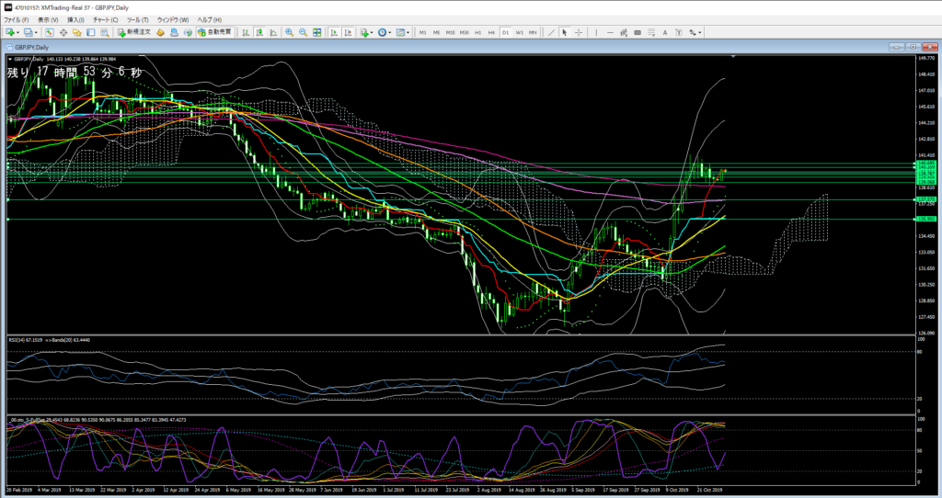Viewport: 942px width, 498px height.
Task: Switch chart to candlesticks type
Action: click(259, 32)
